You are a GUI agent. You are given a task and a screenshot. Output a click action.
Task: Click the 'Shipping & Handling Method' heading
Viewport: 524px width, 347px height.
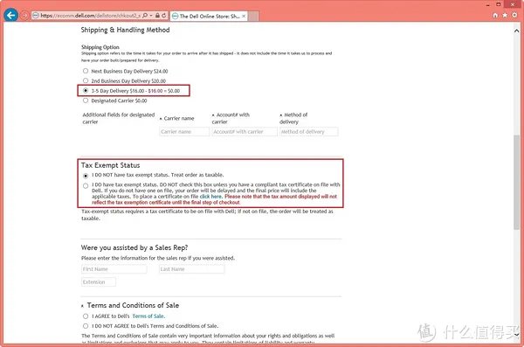pyautogui.click(x=125, y=30)
